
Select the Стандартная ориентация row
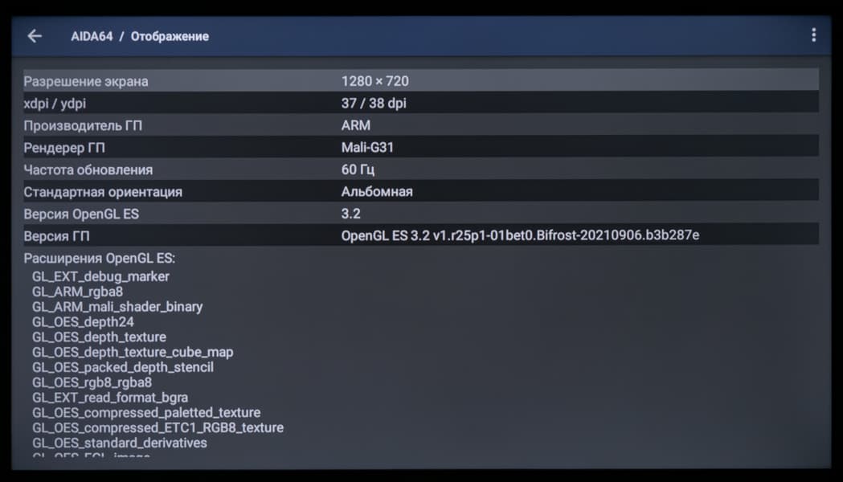tap(420, 192)
